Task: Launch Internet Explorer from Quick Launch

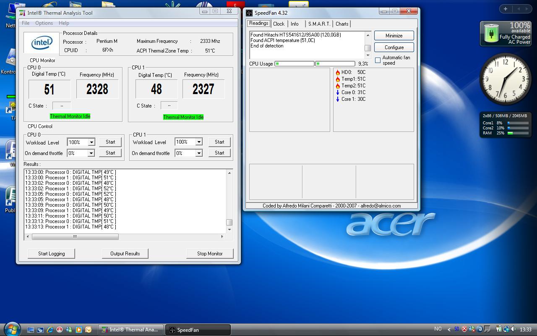Action: pos(50,330)
